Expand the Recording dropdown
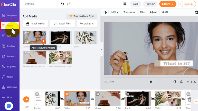Viewport: 198px width, 111px height. [87, 24]
